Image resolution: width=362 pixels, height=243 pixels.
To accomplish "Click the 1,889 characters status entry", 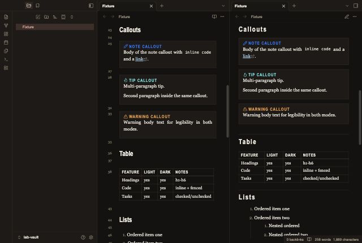I will [346, 240].
